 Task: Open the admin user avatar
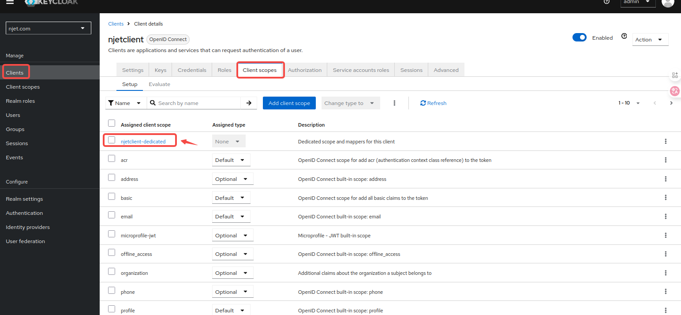668,2
